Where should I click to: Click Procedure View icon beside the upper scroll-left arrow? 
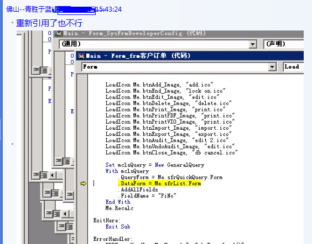click(x=37, y=175)
